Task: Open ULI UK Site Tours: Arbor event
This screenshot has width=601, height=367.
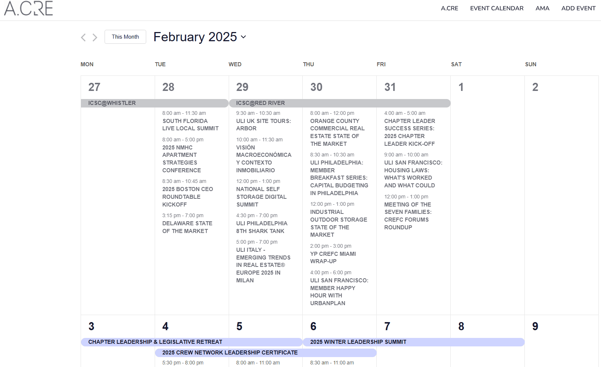Action: 263,124
